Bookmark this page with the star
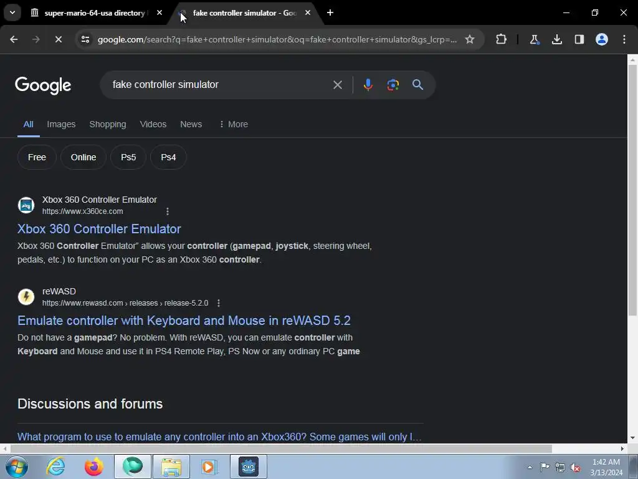The width and height of the screenshot is (638, 479). [x=470, y=39]
